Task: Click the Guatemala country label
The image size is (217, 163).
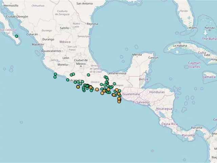Action: tap(131, 94)
